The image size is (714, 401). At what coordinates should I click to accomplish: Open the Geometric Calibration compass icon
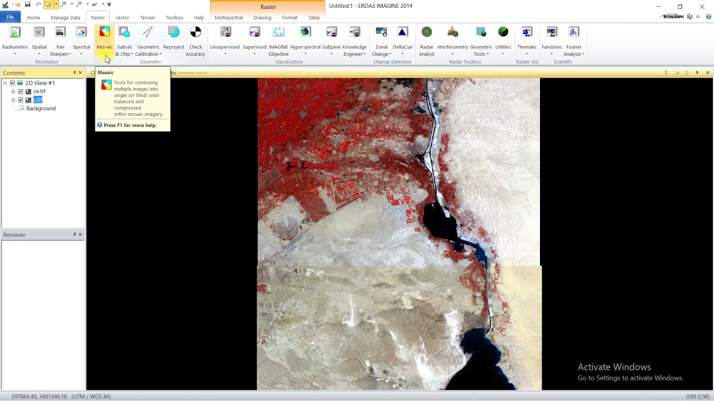pos(148,32)
